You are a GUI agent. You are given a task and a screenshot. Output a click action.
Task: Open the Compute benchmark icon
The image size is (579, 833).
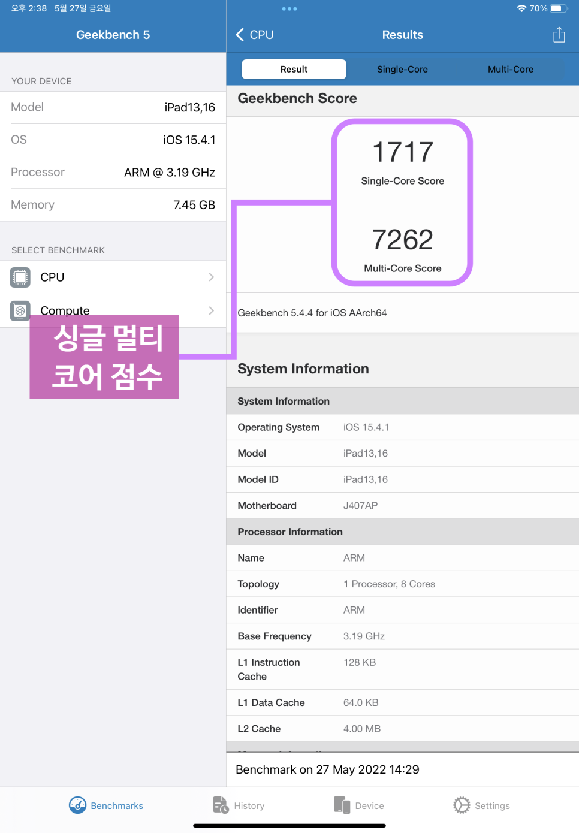(x=20, y=310)
